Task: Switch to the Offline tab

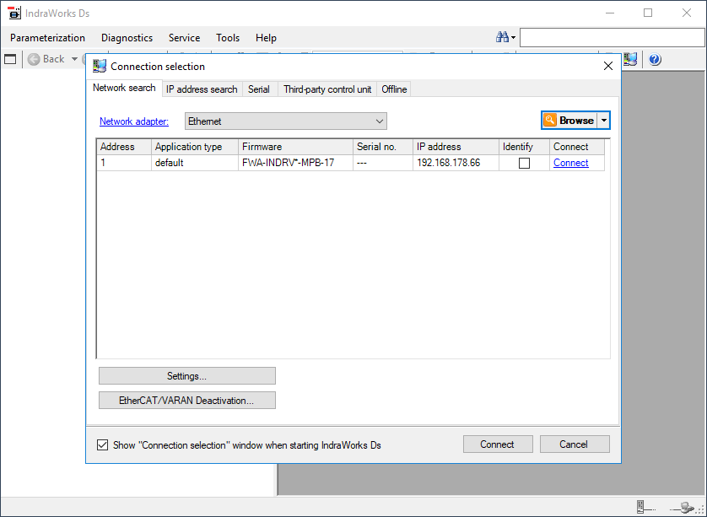Action: [x=394, y=89]
